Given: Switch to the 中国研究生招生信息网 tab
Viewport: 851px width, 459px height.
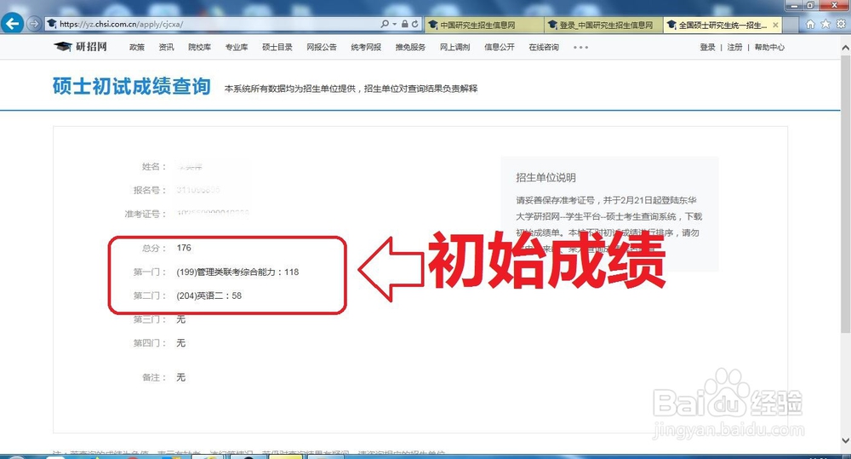Looking at the screenshot, I should tap(483, 25).
